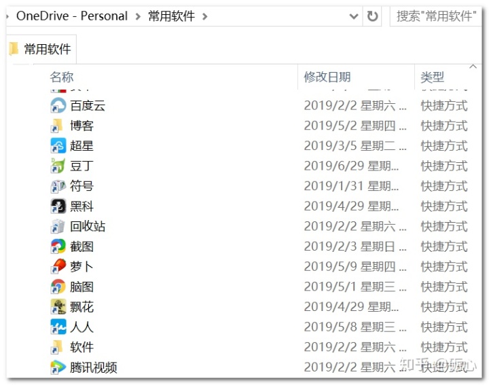Select the file name 飘花
The image size is (489, 385).
81,307
